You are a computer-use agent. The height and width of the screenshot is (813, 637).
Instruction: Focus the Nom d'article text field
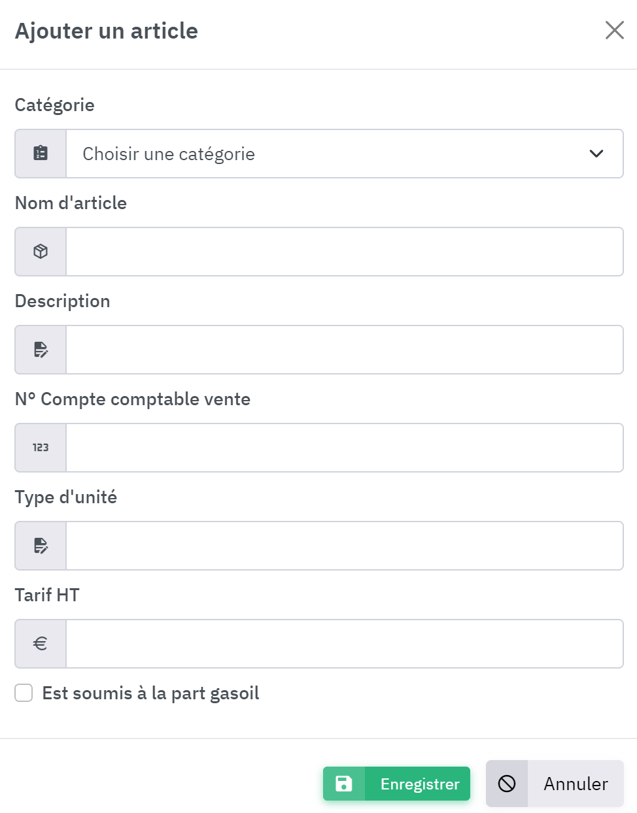coord(344,252)
